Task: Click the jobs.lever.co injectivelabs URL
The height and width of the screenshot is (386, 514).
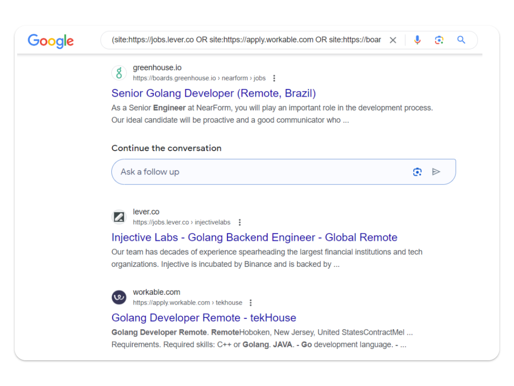Action: pyautogui.click(x=182, y=223)
